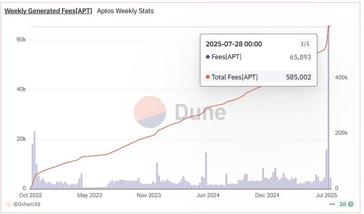Screen dimensions: 364x214
Task: Click the Nov 2023 axis label
Action: [x=149, y=195]
